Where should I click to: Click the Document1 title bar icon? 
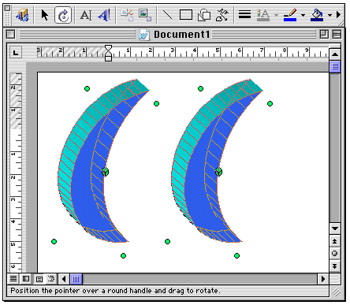pyautogui.click(x=144, y=35)
